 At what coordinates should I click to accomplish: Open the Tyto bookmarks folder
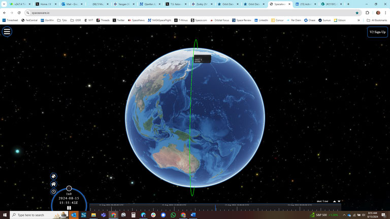click(62, 20)
